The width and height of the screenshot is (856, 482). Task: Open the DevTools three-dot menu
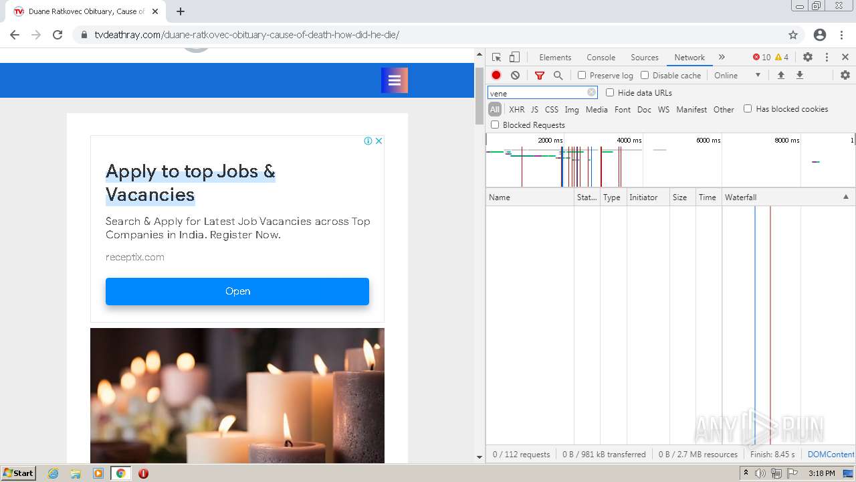tap(827, 58)
